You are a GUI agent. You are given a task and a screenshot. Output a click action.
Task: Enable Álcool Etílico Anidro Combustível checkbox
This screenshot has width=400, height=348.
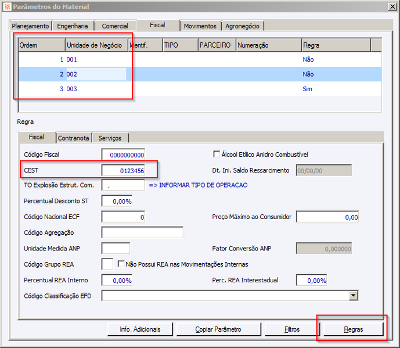pyautogui.click(x=217, y=154)
